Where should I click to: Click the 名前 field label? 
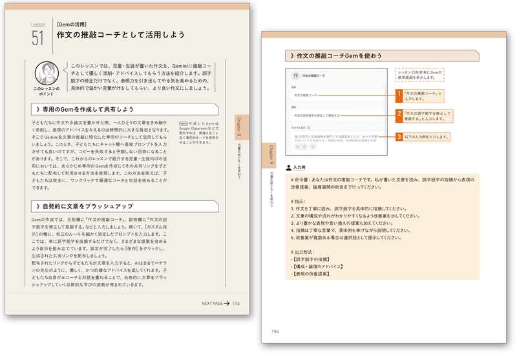[x=293, y=87]
